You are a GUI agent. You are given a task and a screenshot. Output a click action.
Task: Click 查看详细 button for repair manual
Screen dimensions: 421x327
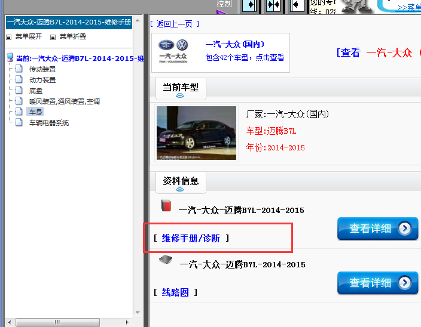(x=377, y=229)
